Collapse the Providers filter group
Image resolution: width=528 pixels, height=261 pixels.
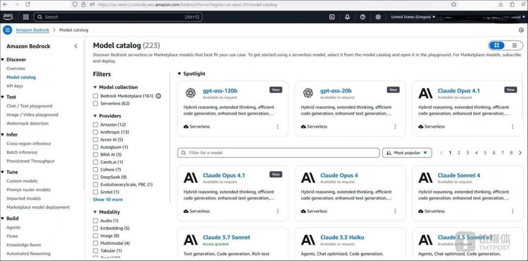coord(95,116)
